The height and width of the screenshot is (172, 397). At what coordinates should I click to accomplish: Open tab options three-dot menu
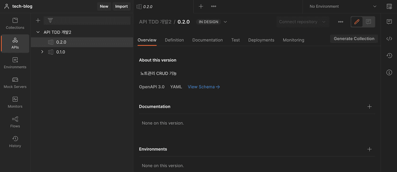(x=213, y=6)
